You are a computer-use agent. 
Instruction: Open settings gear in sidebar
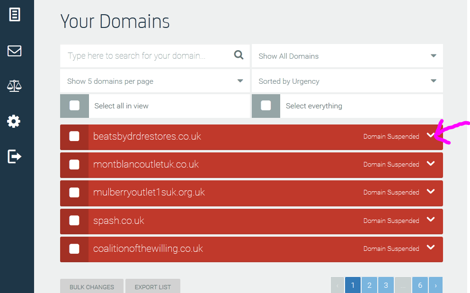[x=14, y=122]
